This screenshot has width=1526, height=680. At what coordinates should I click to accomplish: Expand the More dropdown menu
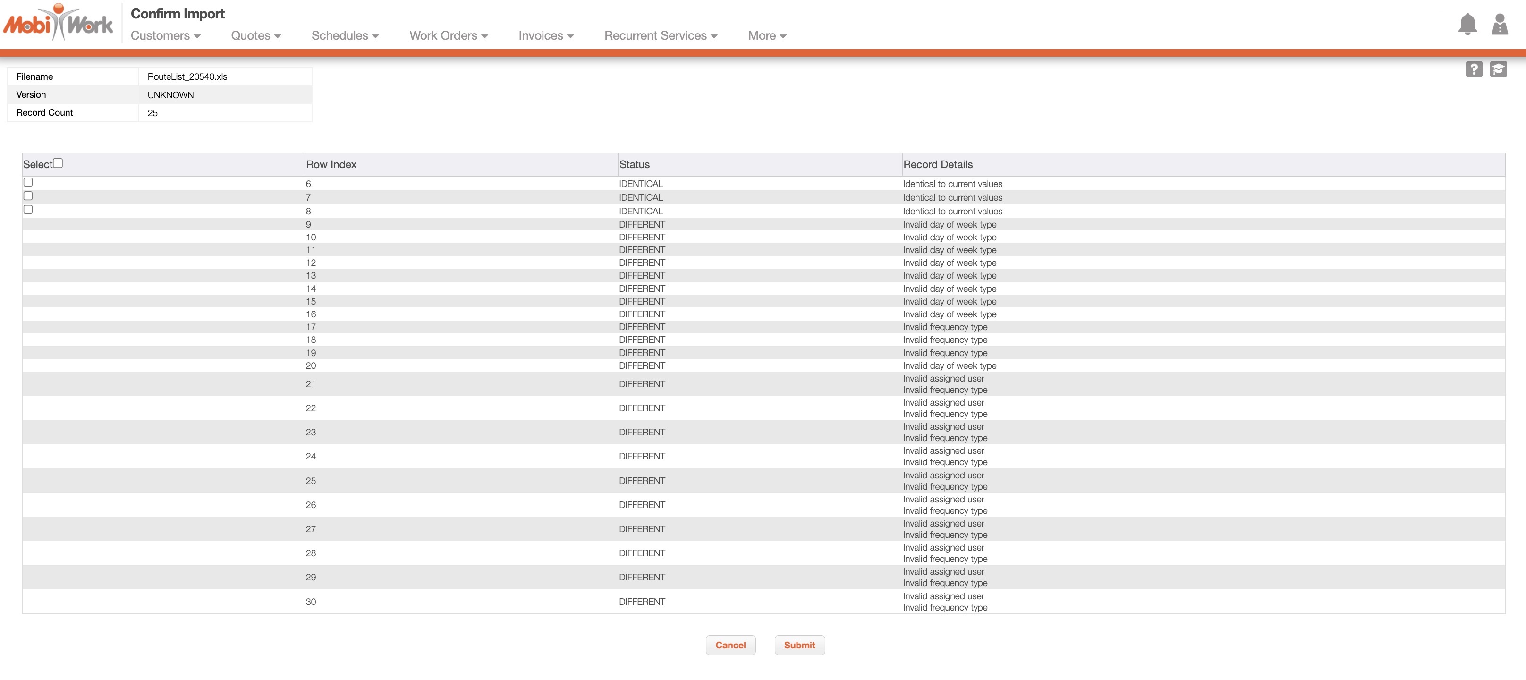(767, 35)
